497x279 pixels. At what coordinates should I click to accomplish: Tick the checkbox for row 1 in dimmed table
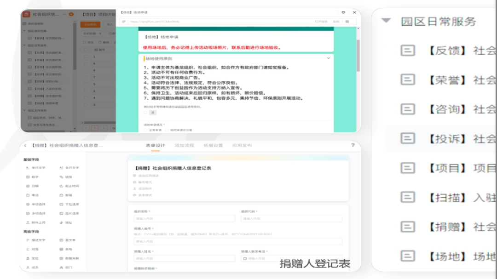[x=86, y=57]
